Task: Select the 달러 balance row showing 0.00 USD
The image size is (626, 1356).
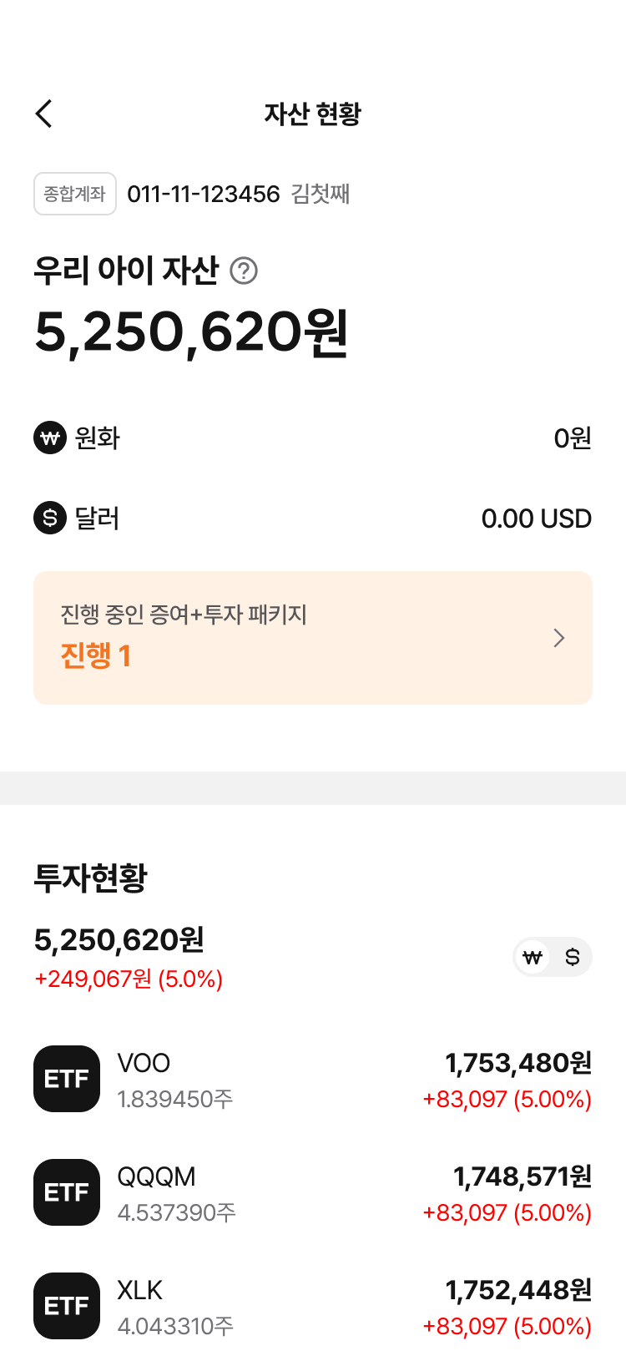Action: [313, 518]
